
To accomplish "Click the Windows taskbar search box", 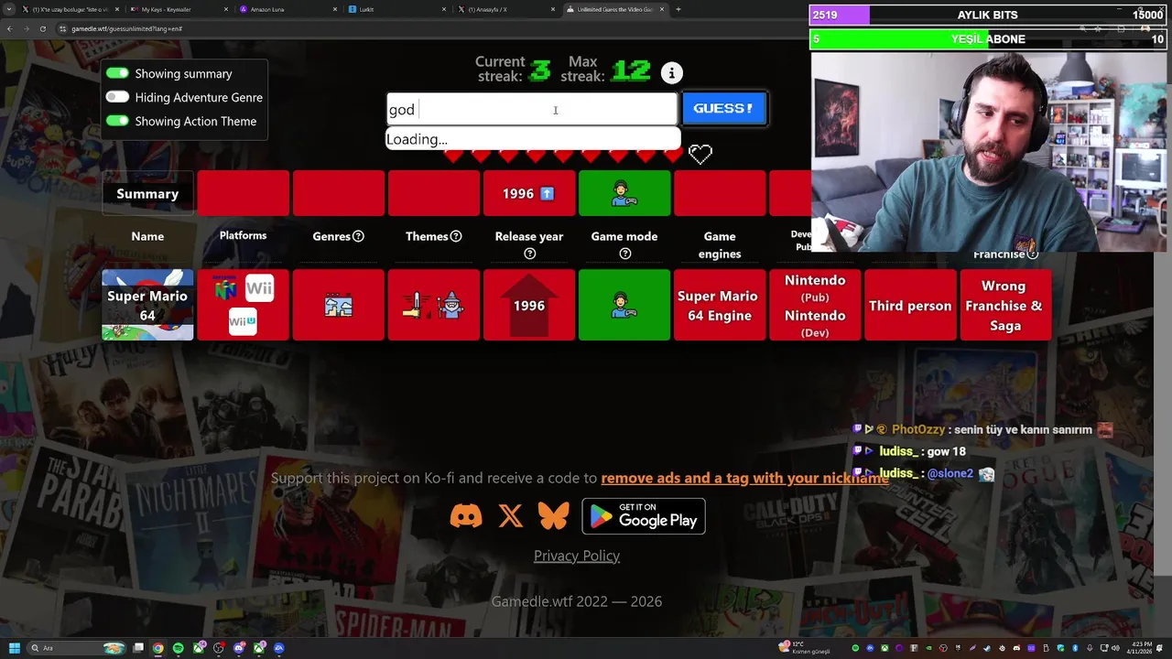I will pos(77,648).
